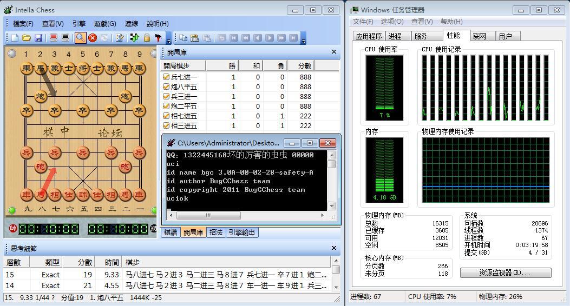This screenshot has height=306, width=570.
Task: Select the depth 15 thinking row
Action: coord(167,275)
